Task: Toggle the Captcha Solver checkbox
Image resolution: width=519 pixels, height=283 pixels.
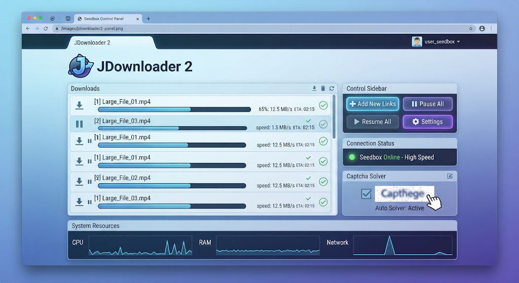Action: pos(366,194)
